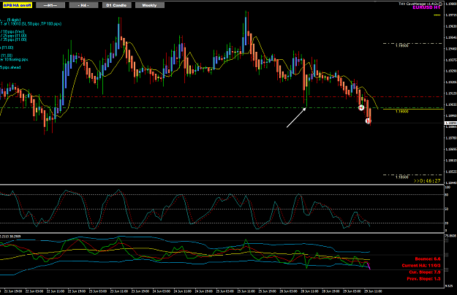Select the Cur. Slope: 7.9 readout
Viewport: 457px width, 295px height.
[x=425, y=272]
